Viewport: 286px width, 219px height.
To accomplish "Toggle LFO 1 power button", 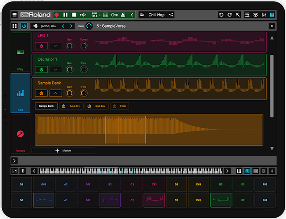I will (x=42, y=46).
